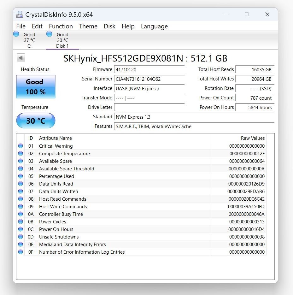Click the empty Drive Letter field
Image resolution: width=293 pixels, height=295 pixels.
149,107
